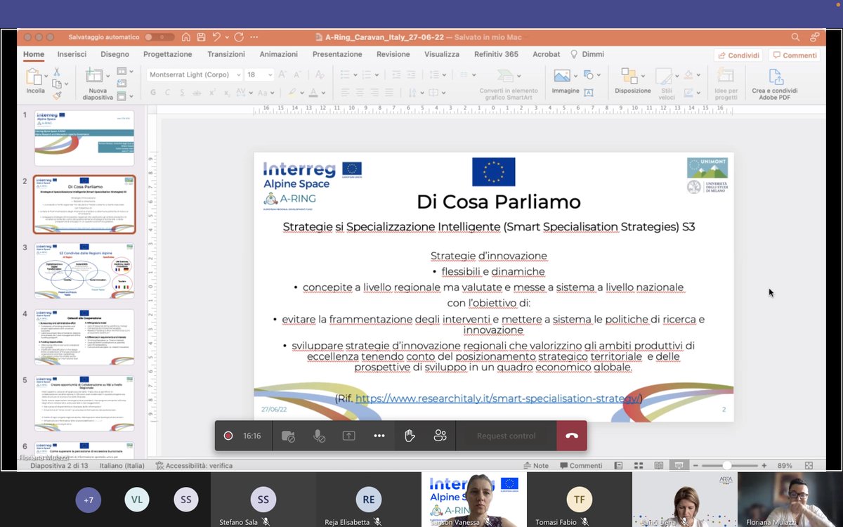Select slide 4 thumbnail Ostacoli alla Cooperazione
The height and width of the screenshot is (527, 843).
click(x=84, y=337)
